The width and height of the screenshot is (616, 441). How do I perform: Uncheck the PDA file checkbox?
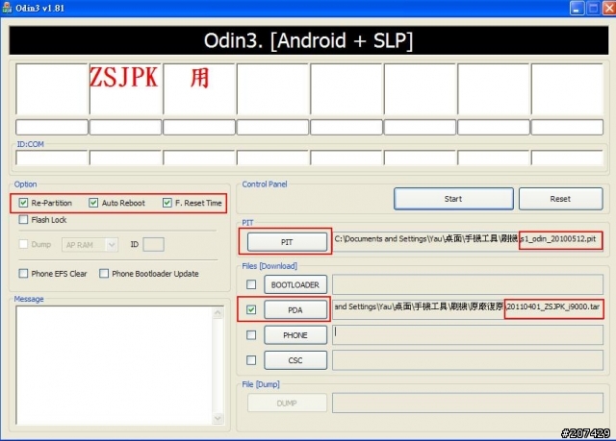251,309
